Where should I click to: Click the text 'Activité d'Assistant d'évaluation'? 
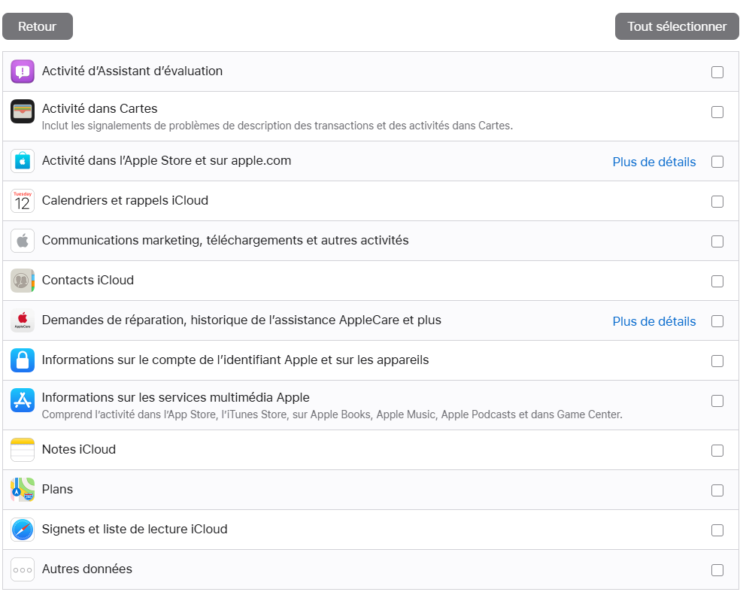132,71
